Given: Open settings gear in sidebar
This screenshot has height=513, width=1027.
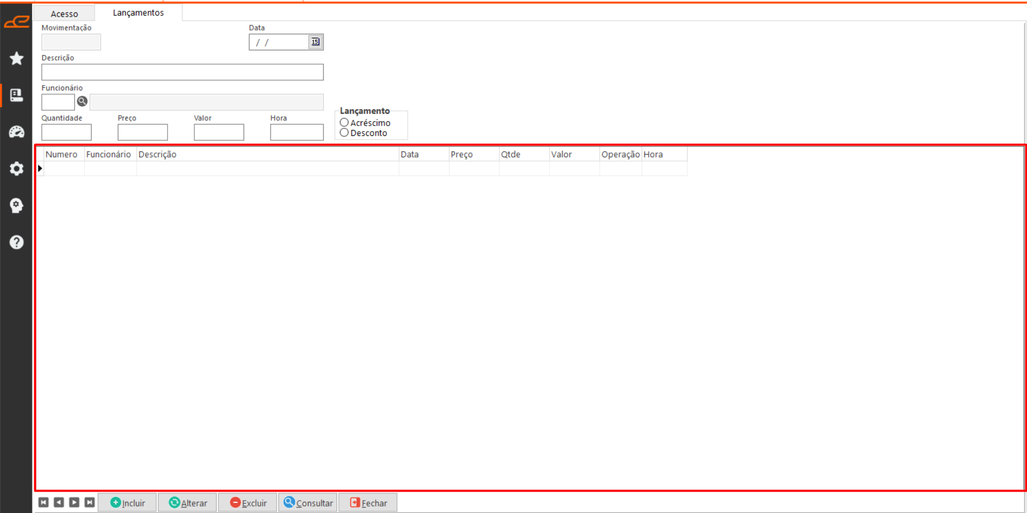Looking at the screenshot, I should coord(17,169).
